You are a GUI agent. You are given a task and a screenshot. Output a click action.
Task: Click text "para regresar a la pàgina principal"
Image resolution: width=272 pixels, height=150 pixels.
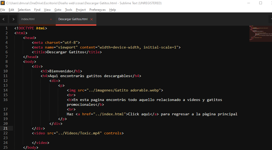(199, 114)
